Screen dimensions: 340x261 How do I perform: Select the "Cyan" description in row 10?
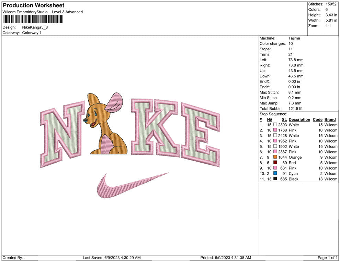tap(293, 174)
